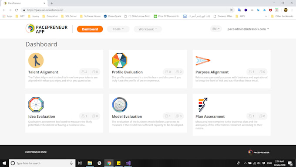Click Profile Evaluation group count icon
This screenshot has width=296, height=167.
177,72
